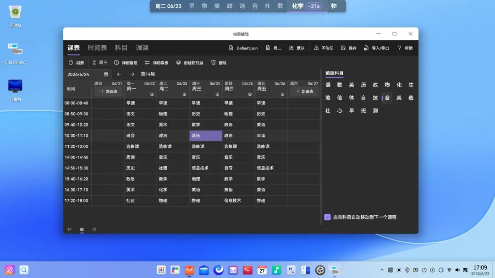Switch to calendar view icon at bottom
This screenshot has height=278, width=495.
click(94, 229)
